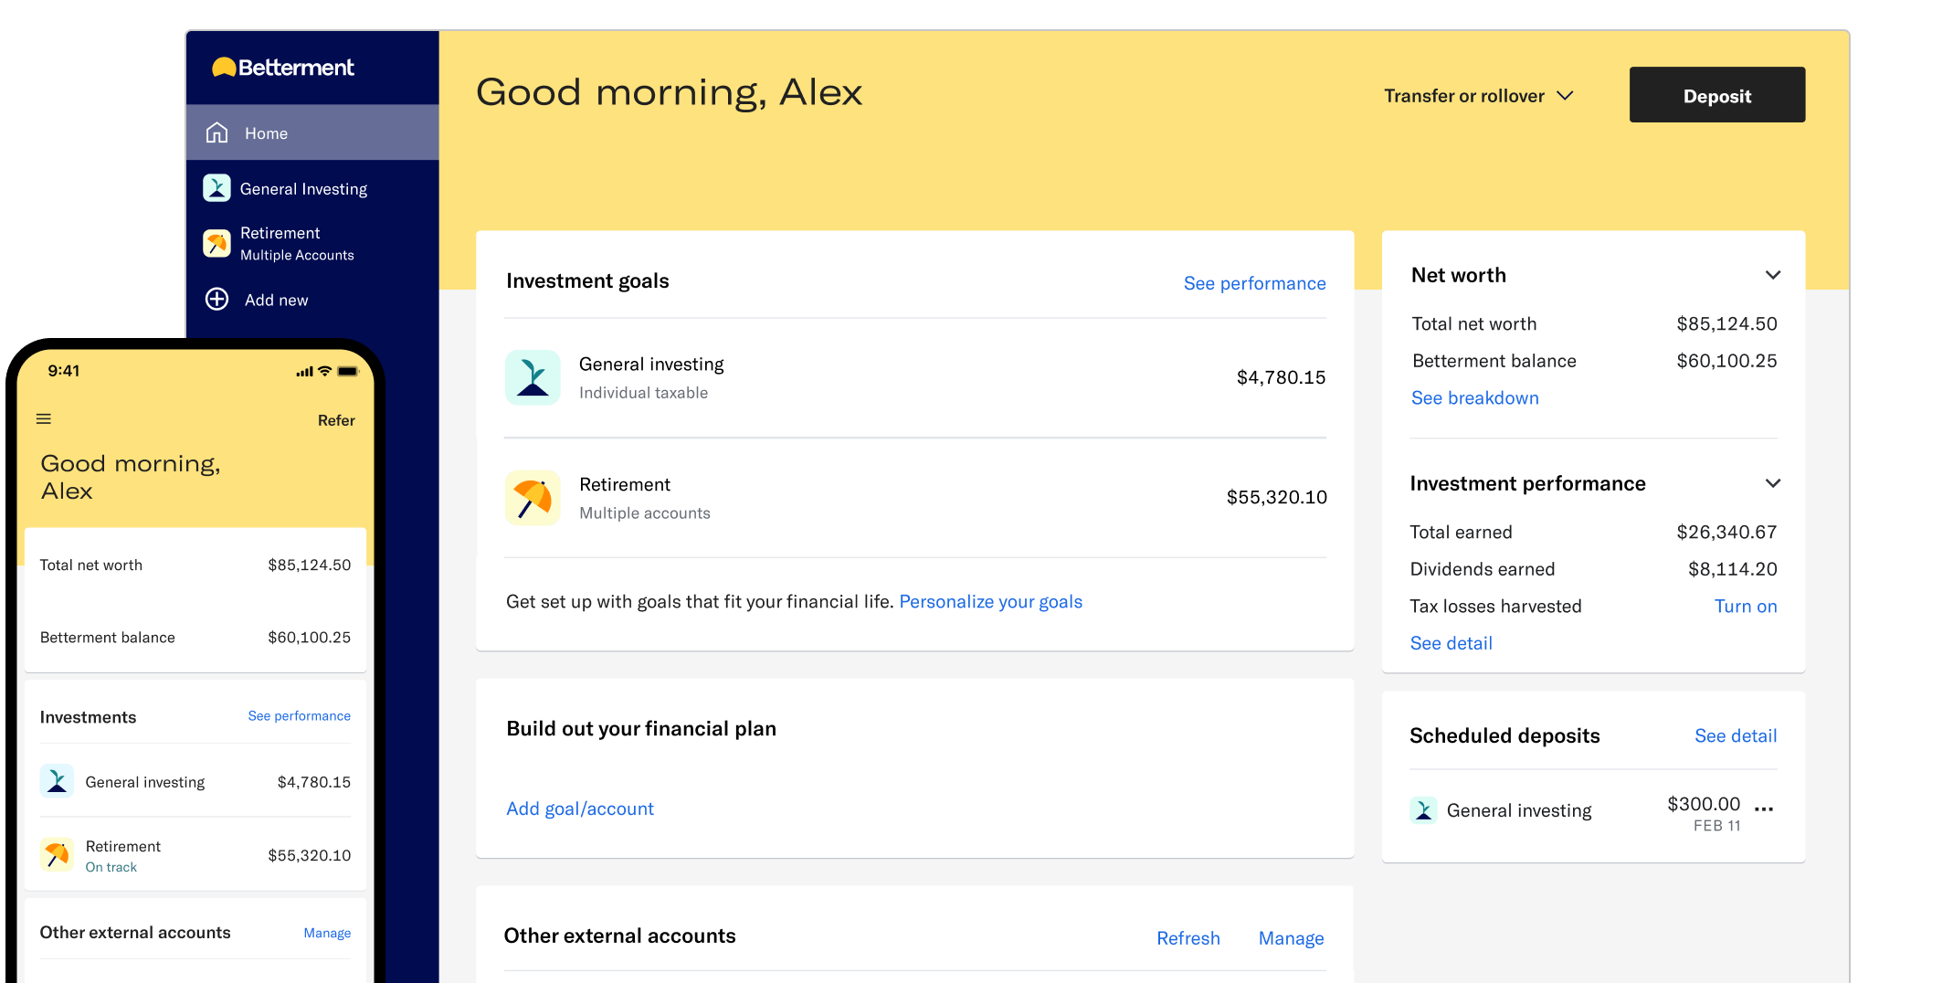Select the General investing sprout icon in goals
The height and width of the screenshot is (983, 1953).
pos(533,376)
